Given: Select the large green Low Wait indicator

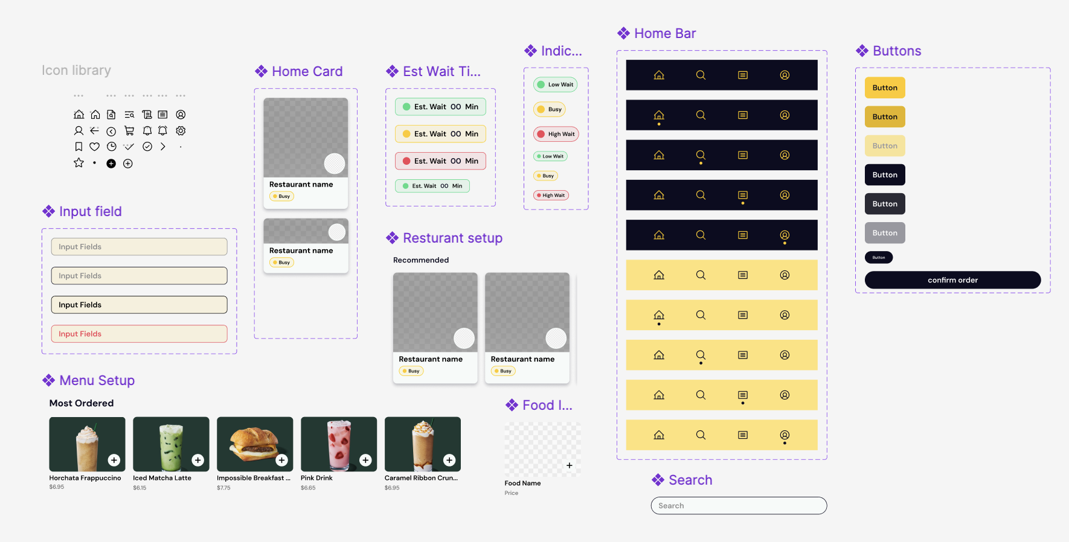Looking at the screenshot, I should point(556,84).
